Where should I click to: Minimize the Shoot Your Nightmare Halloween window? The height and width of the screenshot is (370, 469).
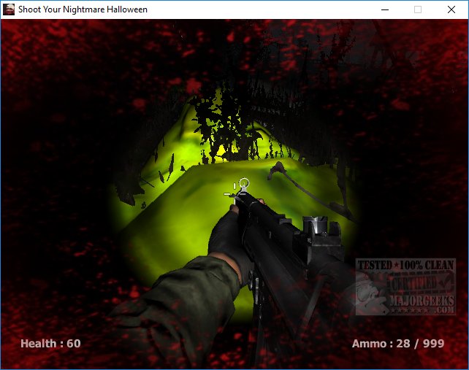point(385,9)
